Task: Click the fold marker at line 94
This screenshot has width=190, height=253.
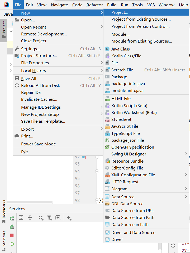Action: coord(97,171)
